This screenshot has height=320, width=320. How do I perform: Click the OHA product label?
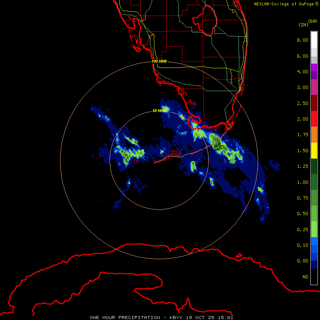point(313,21)
